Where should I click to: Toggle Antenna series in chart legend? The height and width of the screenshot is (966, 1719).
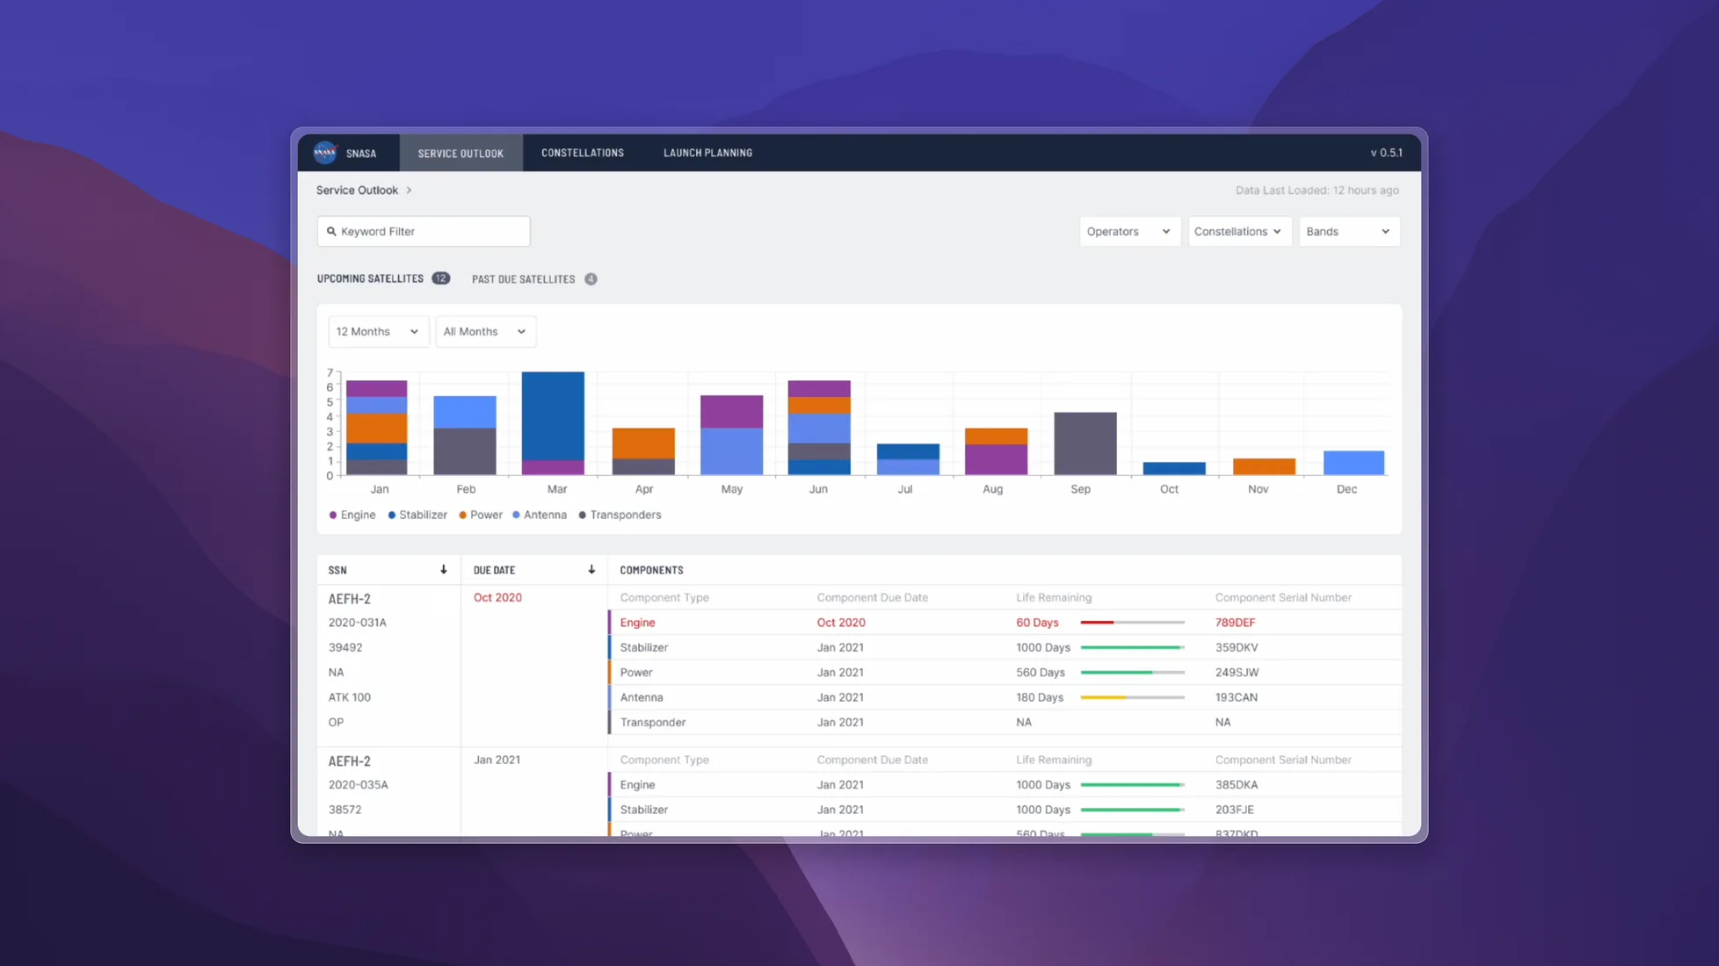coord(540,515)
